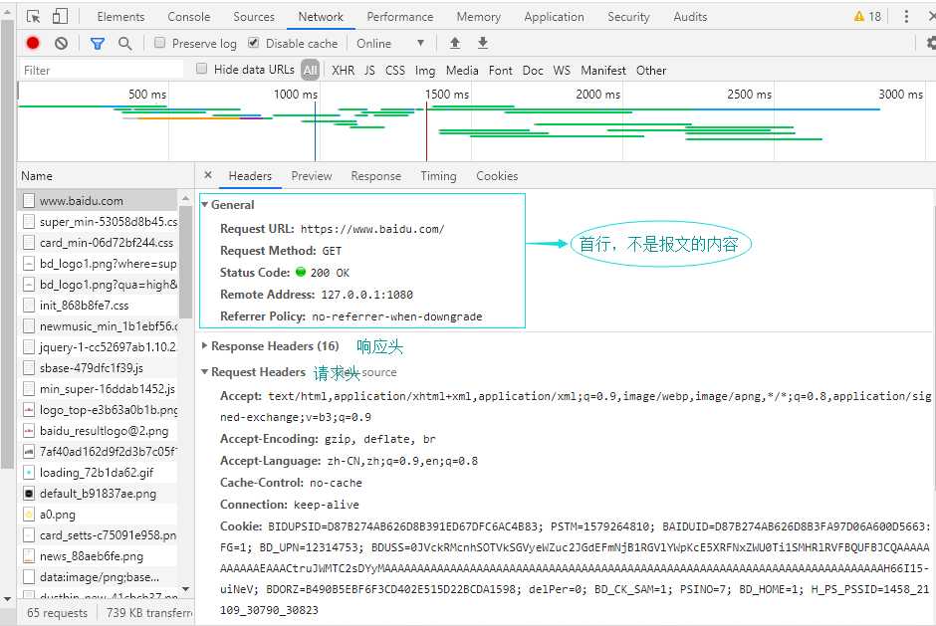Show the Cookies tab of request
This screenshot has height=626, width=936.
coord(497,176)
